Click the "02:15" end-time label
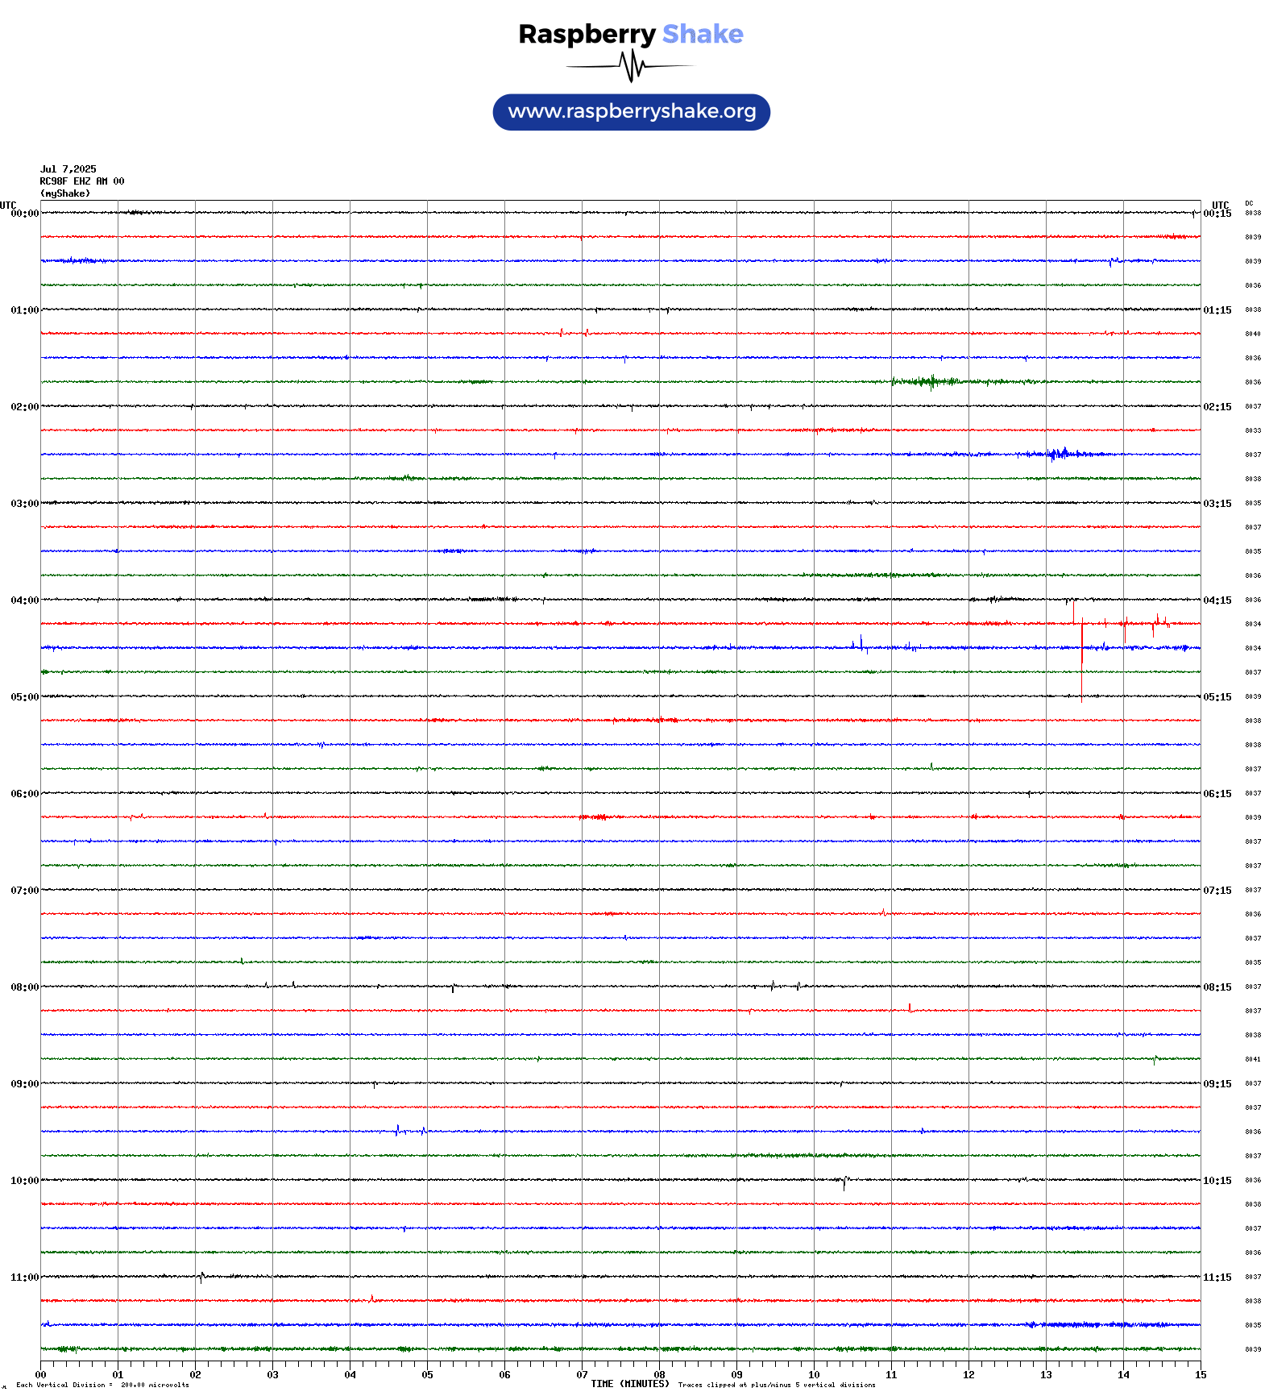 click(x=1217, y=407)
